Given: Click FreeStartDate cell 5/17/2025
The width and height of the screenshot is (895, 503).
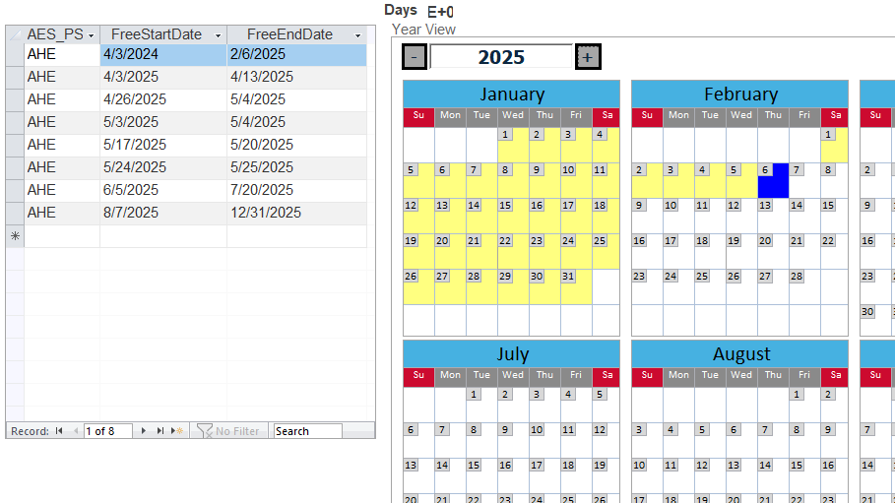Looking at the screenshot, I should (x=163, y=145).
